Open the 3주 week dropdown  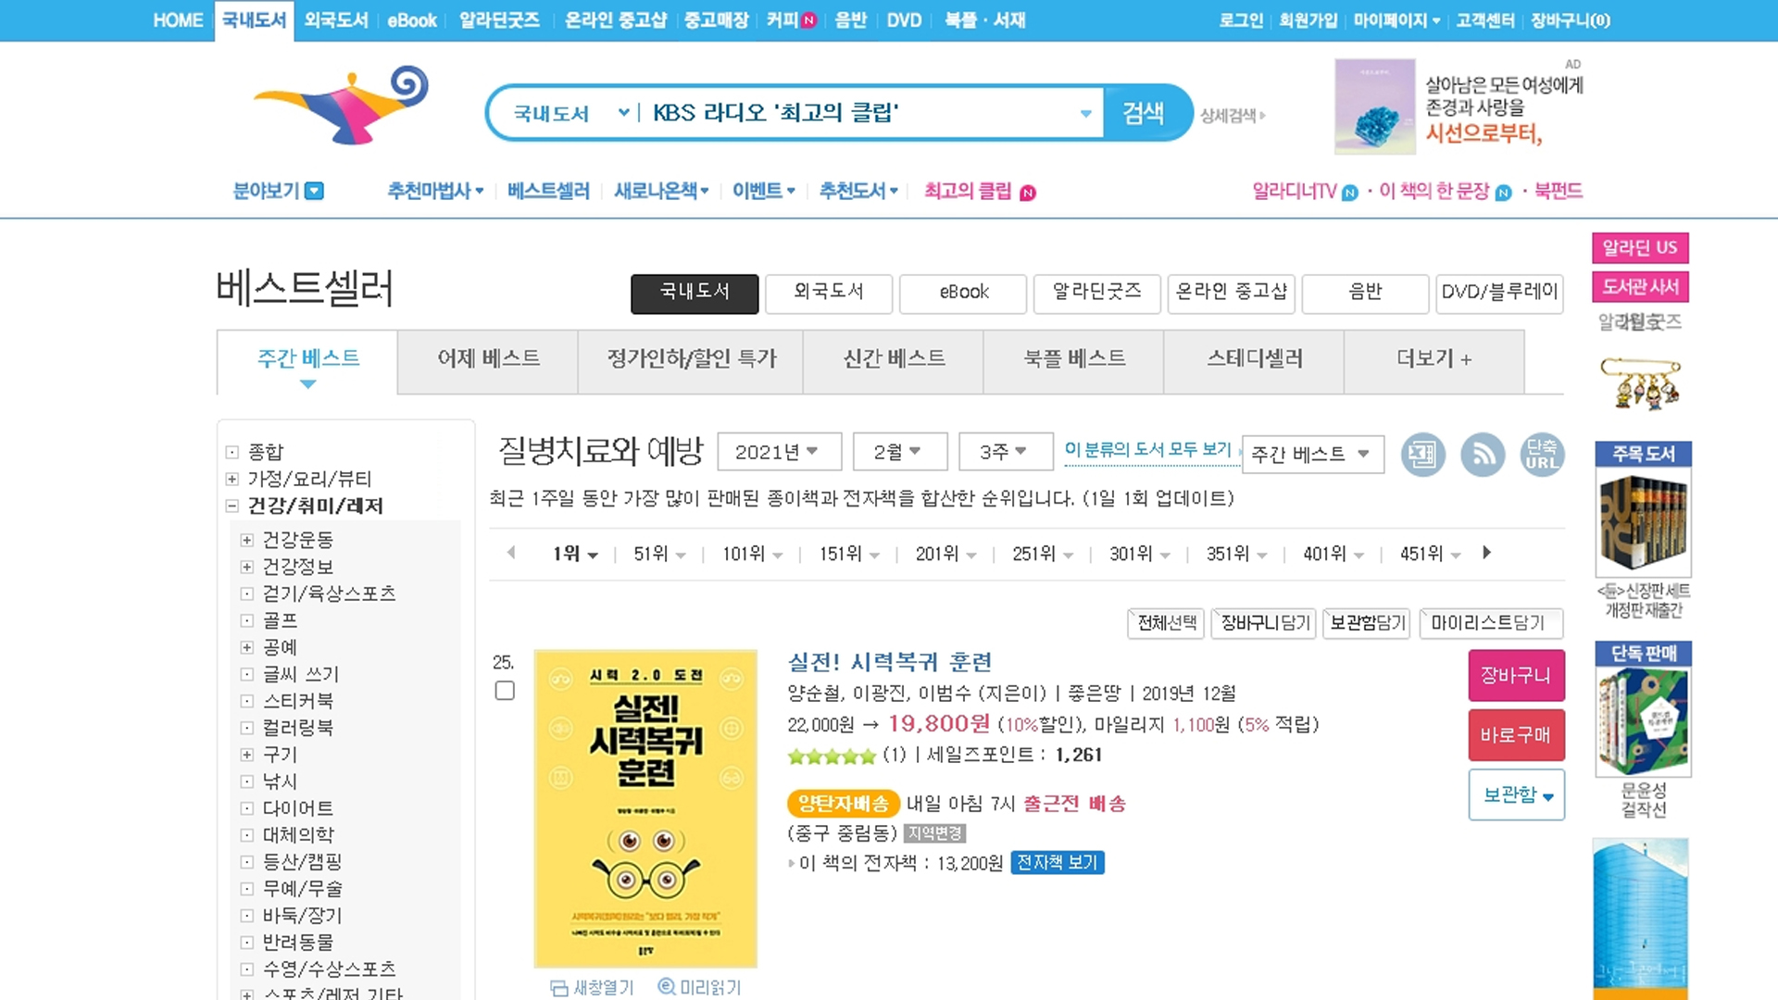coord(1005,452)
